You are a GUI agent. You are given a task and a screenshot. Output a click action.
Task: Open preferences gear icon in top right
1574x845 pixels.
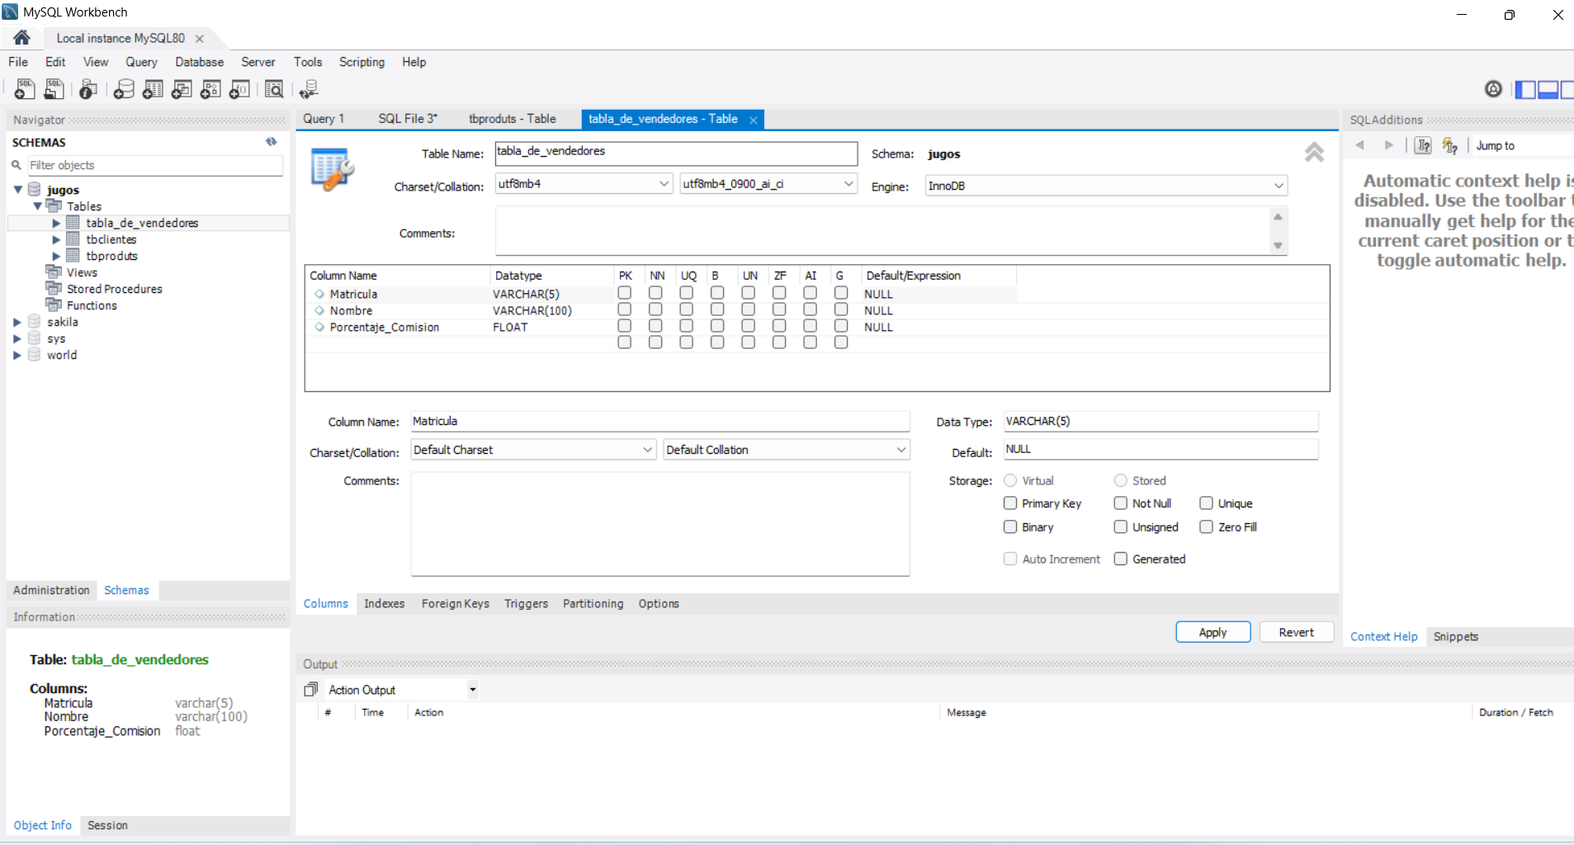[1493, 89]
